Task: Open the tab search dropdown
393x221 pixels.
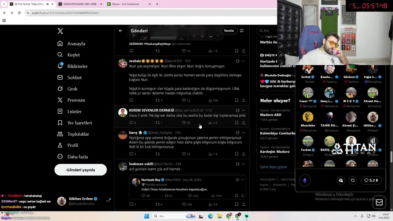Action: 4,4
